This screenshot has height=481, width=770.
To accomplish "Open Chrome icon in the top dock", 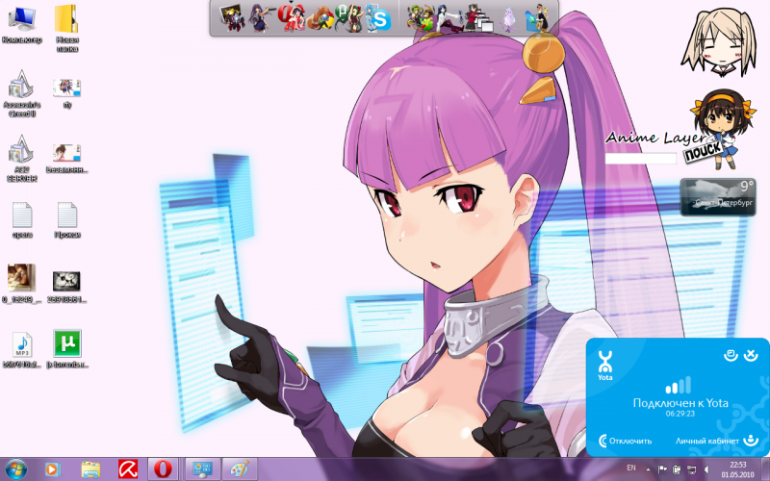I will (x=321, y=18).
